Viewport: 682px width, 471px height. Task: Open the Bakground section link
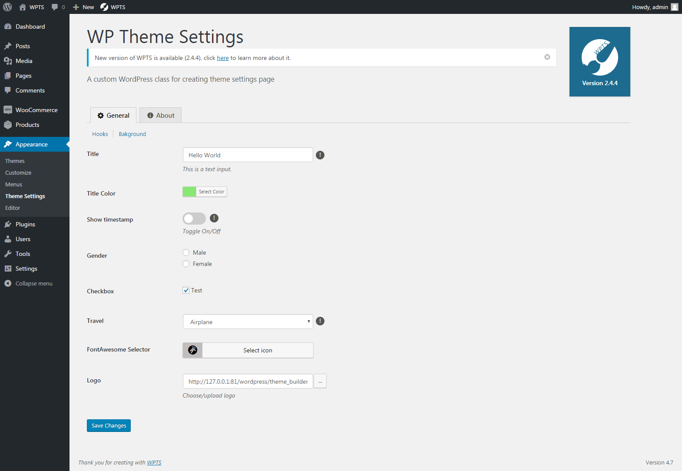coord(132,134)
